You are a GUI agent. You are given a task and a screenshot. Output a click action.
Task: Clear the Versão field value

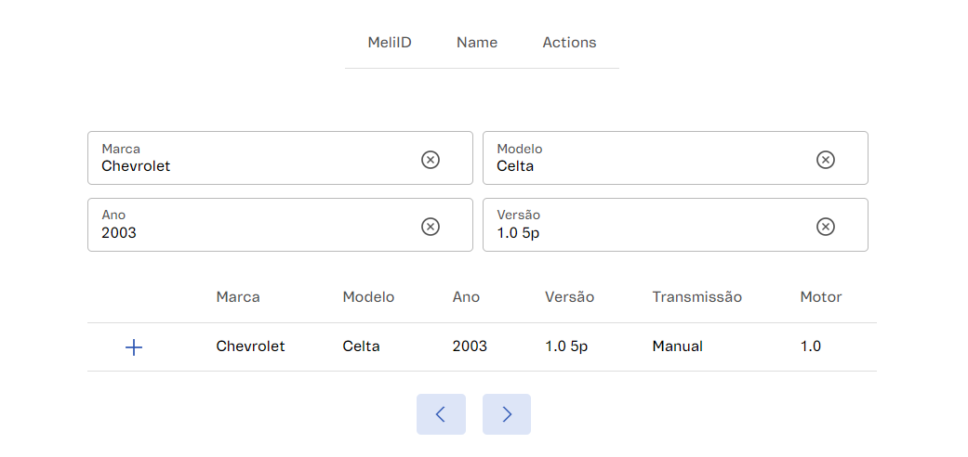pos(826,227)
